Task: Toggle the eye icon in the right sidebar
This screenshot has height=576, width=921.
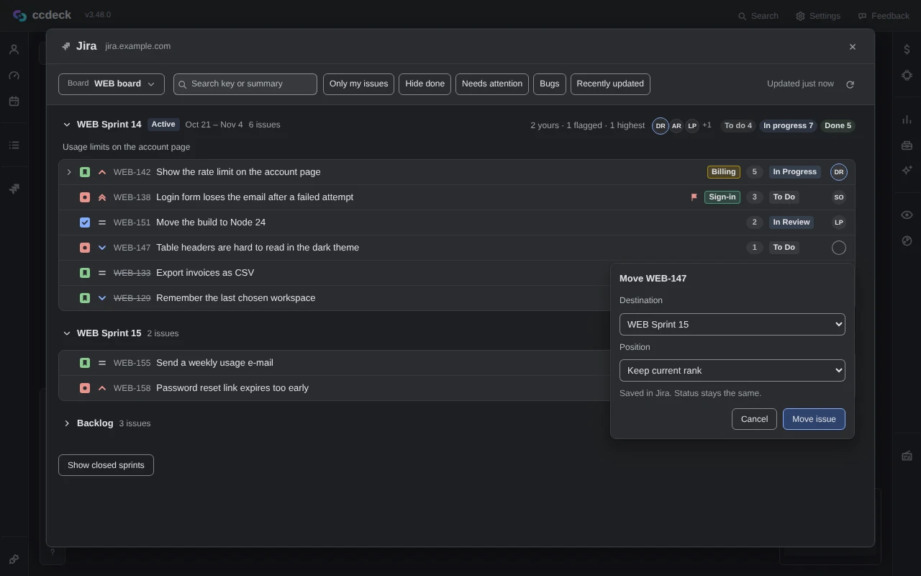Action: (907, 215)
